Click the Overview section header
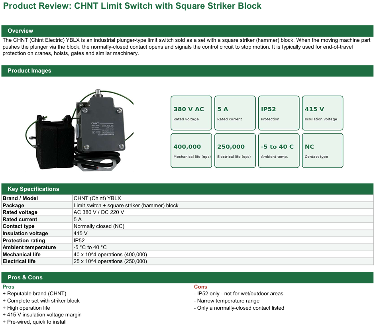 pyautogui.click(x=187, y=31)
